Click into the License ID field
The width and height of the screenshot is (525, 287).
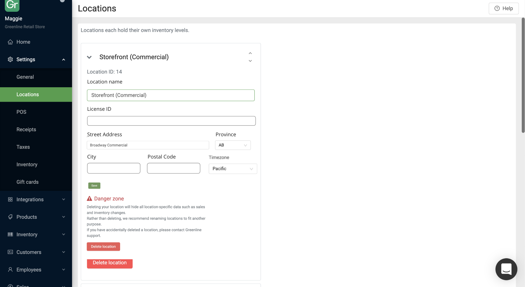pos(171,121)
